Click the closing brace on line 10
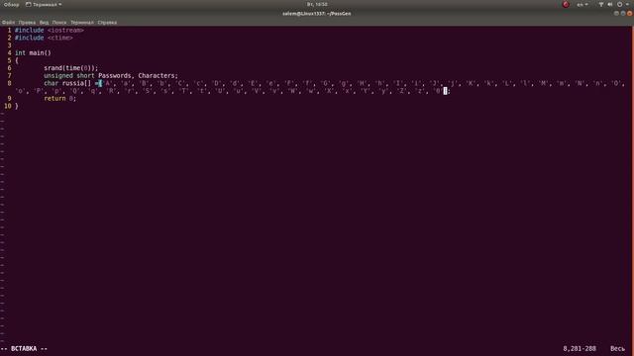Screen dimensions: 634x356 click(x=17, y=106)
